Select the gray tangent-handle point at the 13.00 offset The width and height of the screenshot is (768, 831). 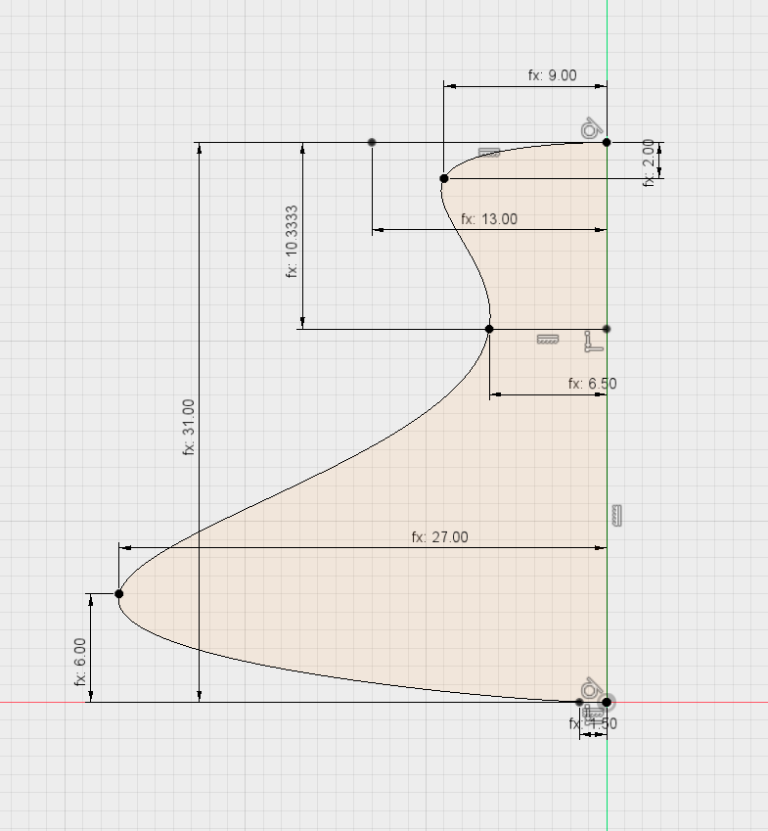tap(372, 142)
